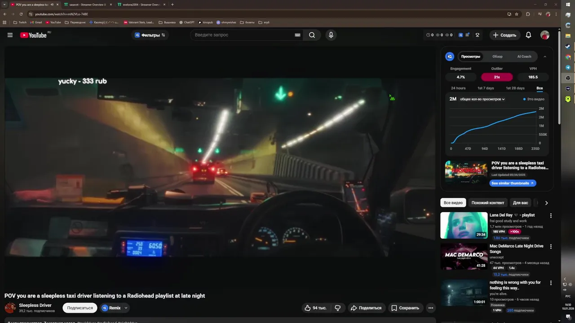Click the Engagement 4.7% value
The width and height of the screenshot is (575, 323).
click(461, 77)
